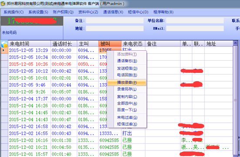Focus the EMail input field
The image size is (240, 157).
(x=195, y=28)
